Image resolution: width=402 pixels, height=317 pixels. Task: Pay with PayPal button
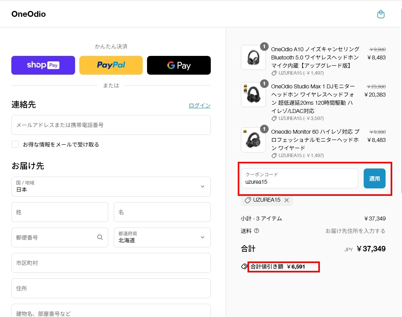111,65
